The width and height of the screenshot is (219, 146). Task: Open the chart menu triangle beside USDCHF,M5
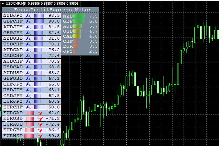[3, 4]
